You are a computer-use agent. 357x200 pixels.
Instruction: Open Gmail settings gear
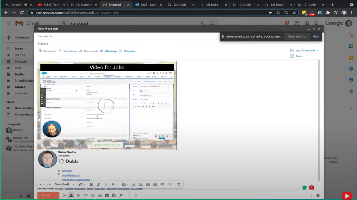[307, 23]
